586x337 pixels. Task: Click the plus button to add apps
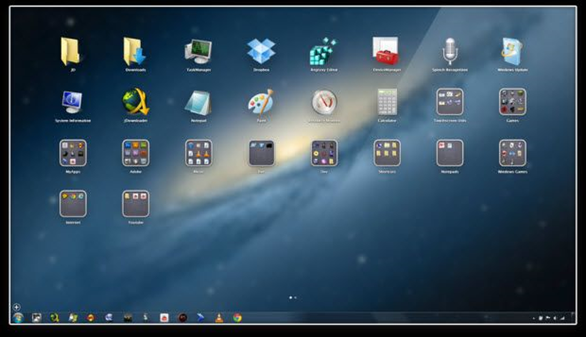(16, 308)
